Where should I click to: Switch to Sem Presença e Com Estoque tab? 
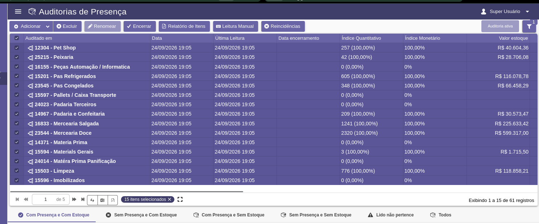[141, 215]
